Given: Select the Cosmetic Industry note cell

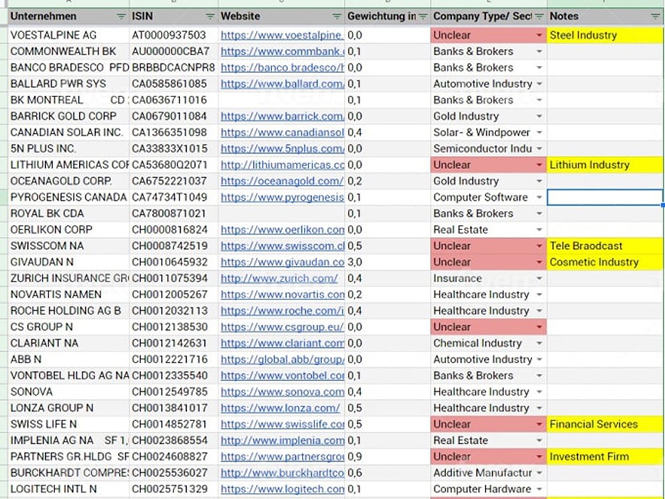Looking at the screenshot, I should pyautogui.click(x=604, y=261).
